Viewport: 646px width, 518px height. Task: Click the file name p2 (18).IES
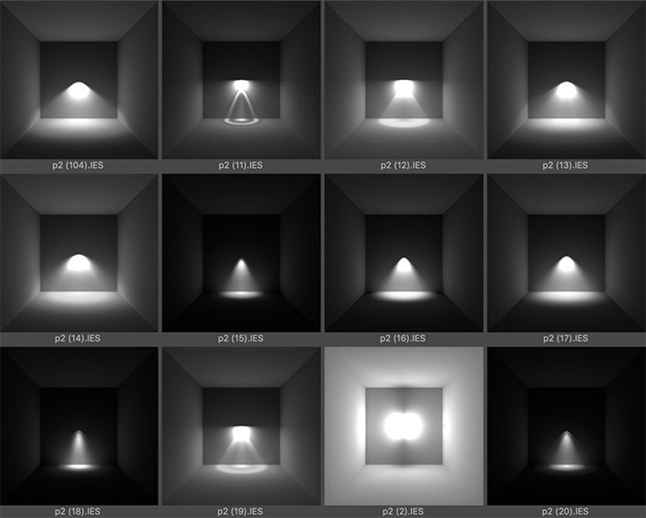[x=78, y=512]
